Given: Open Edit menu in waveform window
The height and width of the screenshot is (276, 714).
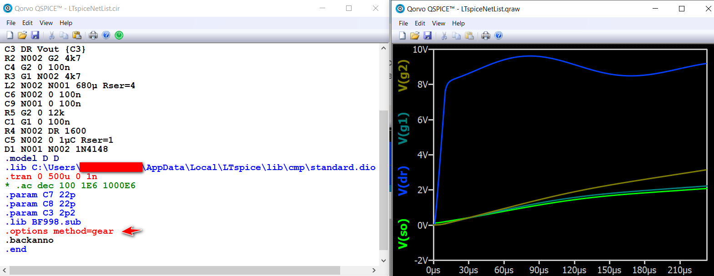Looking at the screenshot, I should pos(420,23).
